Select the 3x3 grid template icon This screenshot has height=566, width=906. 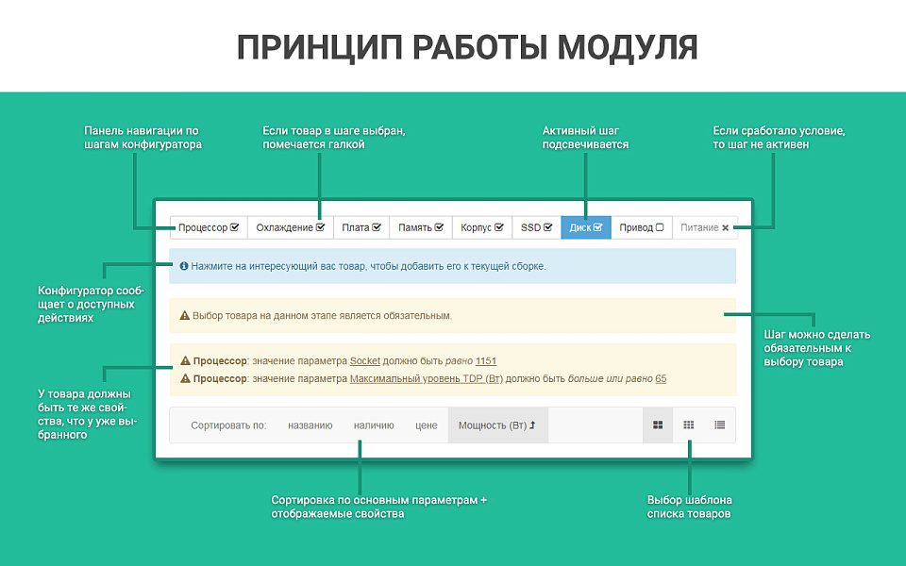click(x=688, y=424)
